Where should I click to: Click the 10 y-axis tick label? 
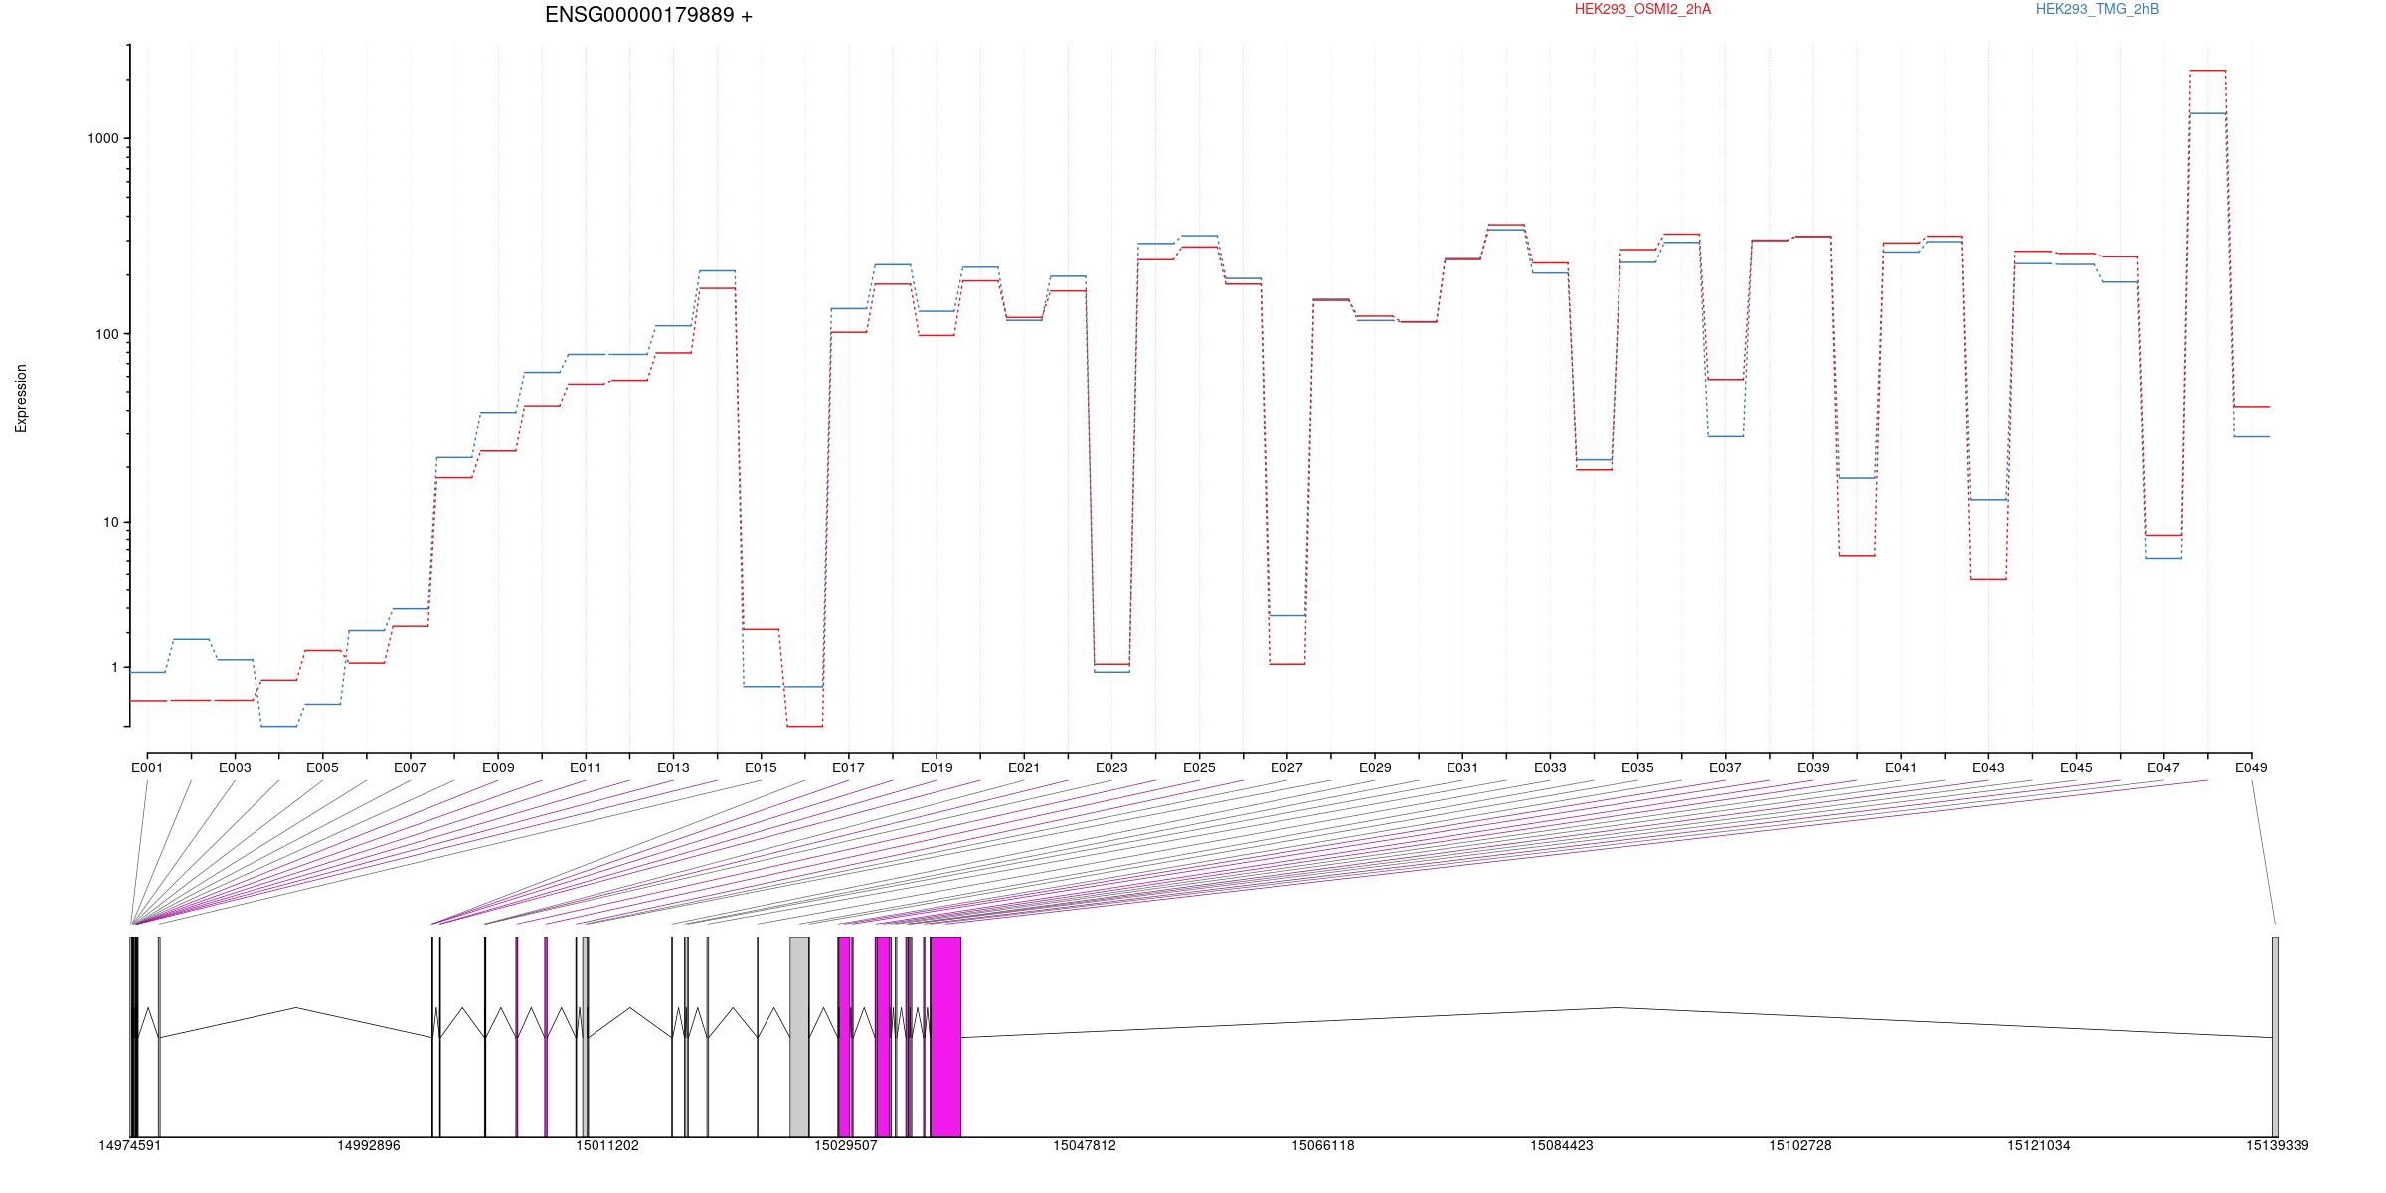pos(111,522)
